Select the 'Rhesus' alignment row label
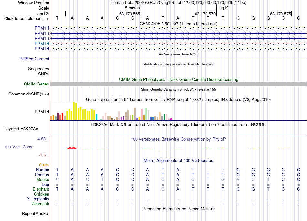 pos(42,175)
